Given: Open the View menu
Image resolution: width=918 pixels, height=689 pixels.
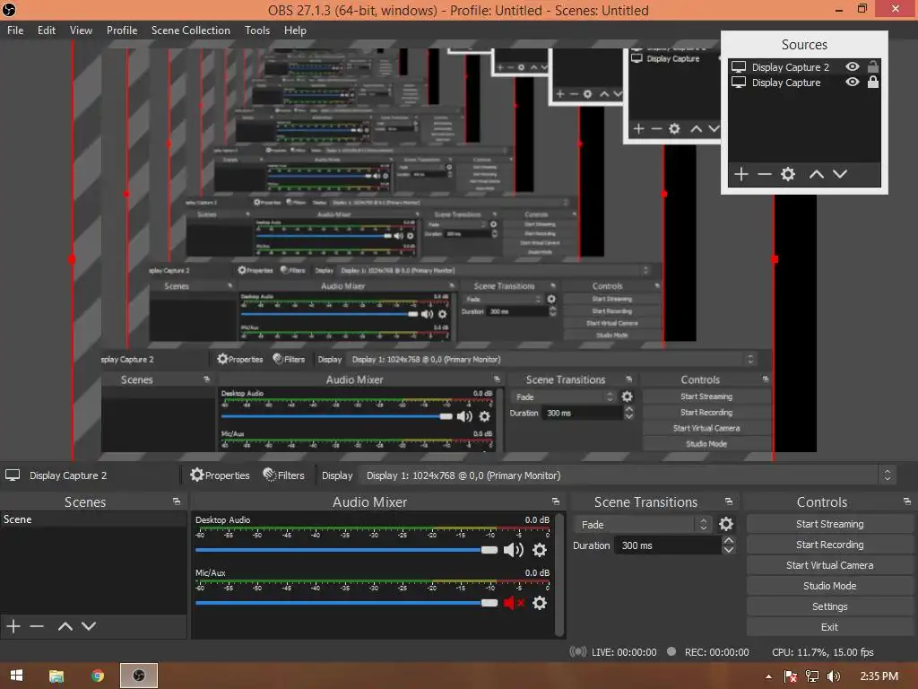Looking at the screenshot, I should [81, 31].
